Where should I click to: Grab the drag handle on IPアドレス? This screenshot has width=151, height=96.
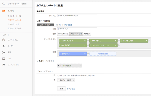pyautogui.click(x=91, y=41)
